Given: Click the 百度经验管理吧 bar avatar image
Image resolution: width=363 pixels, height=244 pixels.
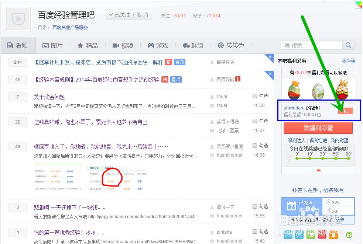Looking at the screenshot, I should 18,19.
